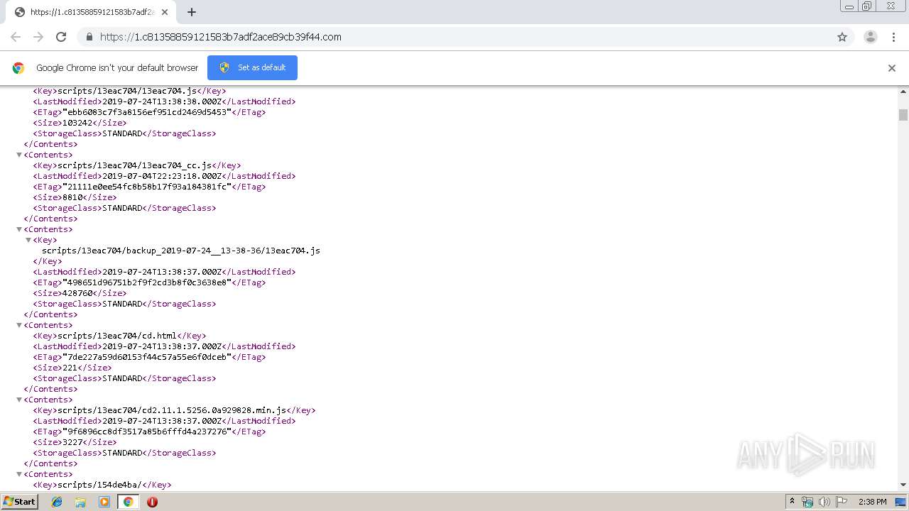This screenshot has height=511, width=909.
Task: Click ETag value 7de227a59d60153f44c57a55e6f0dceb
Action: [147, 357]
